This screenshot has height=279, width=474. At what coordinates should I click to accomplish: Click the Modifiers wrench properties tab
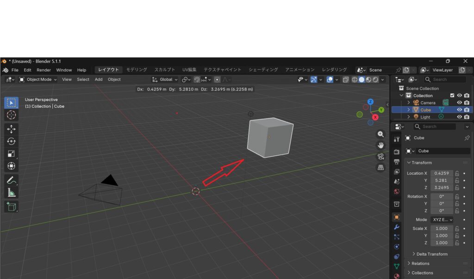pos(397,227)
